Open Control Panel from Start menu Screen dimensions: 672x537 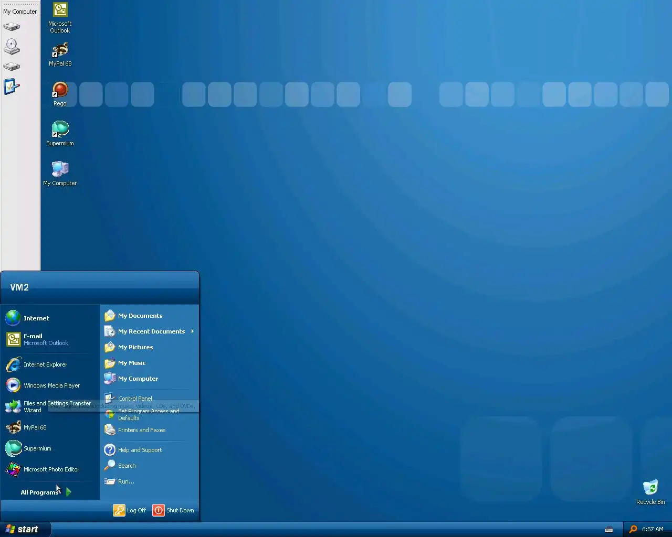(x=149, y=399)
